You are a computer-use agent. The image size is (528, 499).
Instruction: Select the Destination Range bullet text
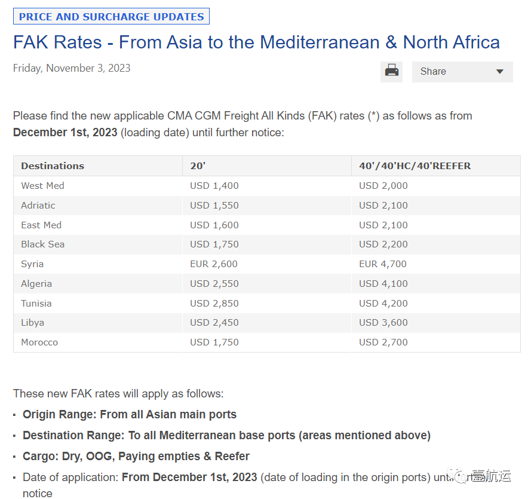click(226, 435)
